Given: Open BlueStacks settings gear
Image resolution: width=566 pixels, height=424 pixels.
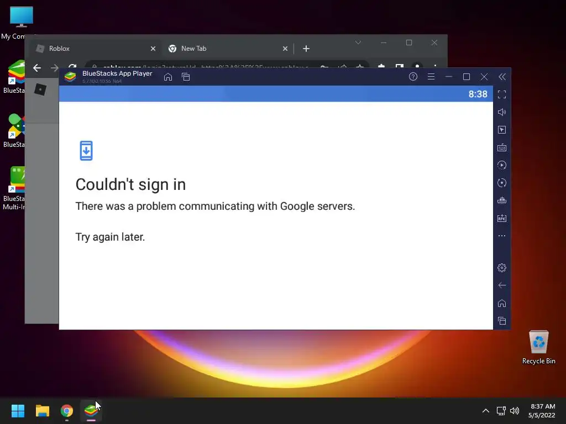Looking at the screenshot, I should click(x=502, y=268).
